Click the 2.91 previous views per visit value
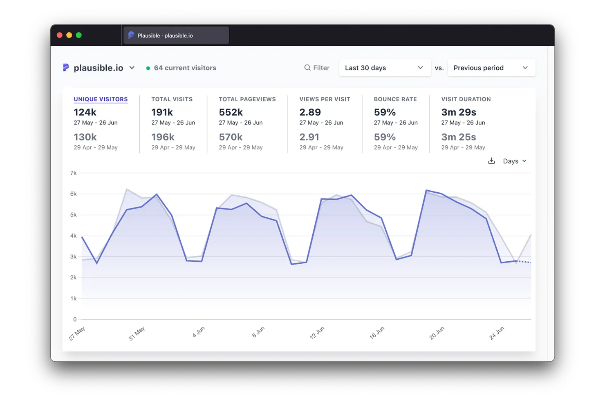605x403 pixels. 309,137
